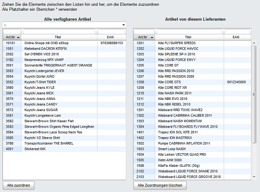
Task: Click Art.Nr filter field in available articles list
Action: click(x=12, y=31)
